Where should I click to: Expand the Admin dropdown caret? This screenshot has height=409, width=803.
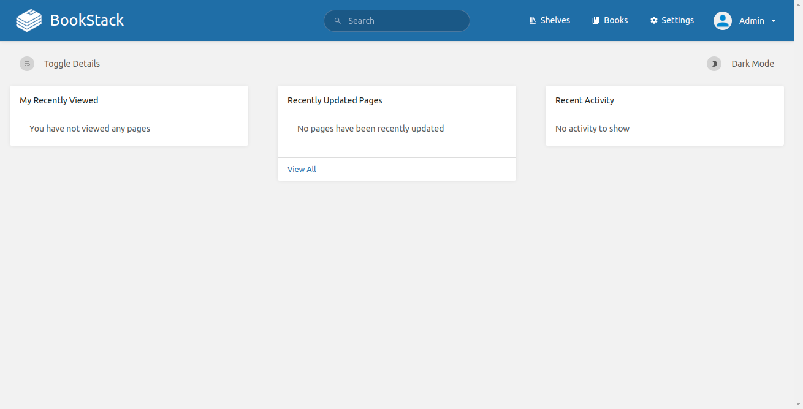(x=774, y=21)
